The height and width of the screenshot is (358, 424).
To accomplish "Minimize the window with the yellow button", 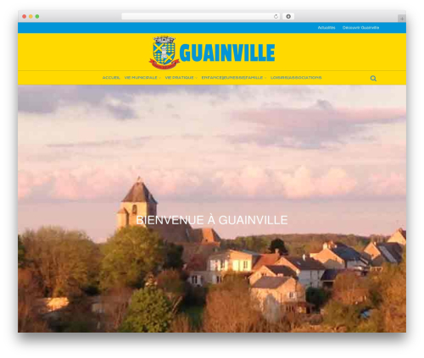I will (x=31, y=17).
